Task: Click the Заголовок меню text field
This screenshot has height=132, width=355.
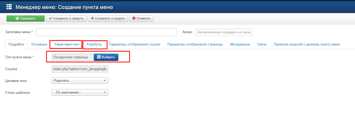Action: 106,32
